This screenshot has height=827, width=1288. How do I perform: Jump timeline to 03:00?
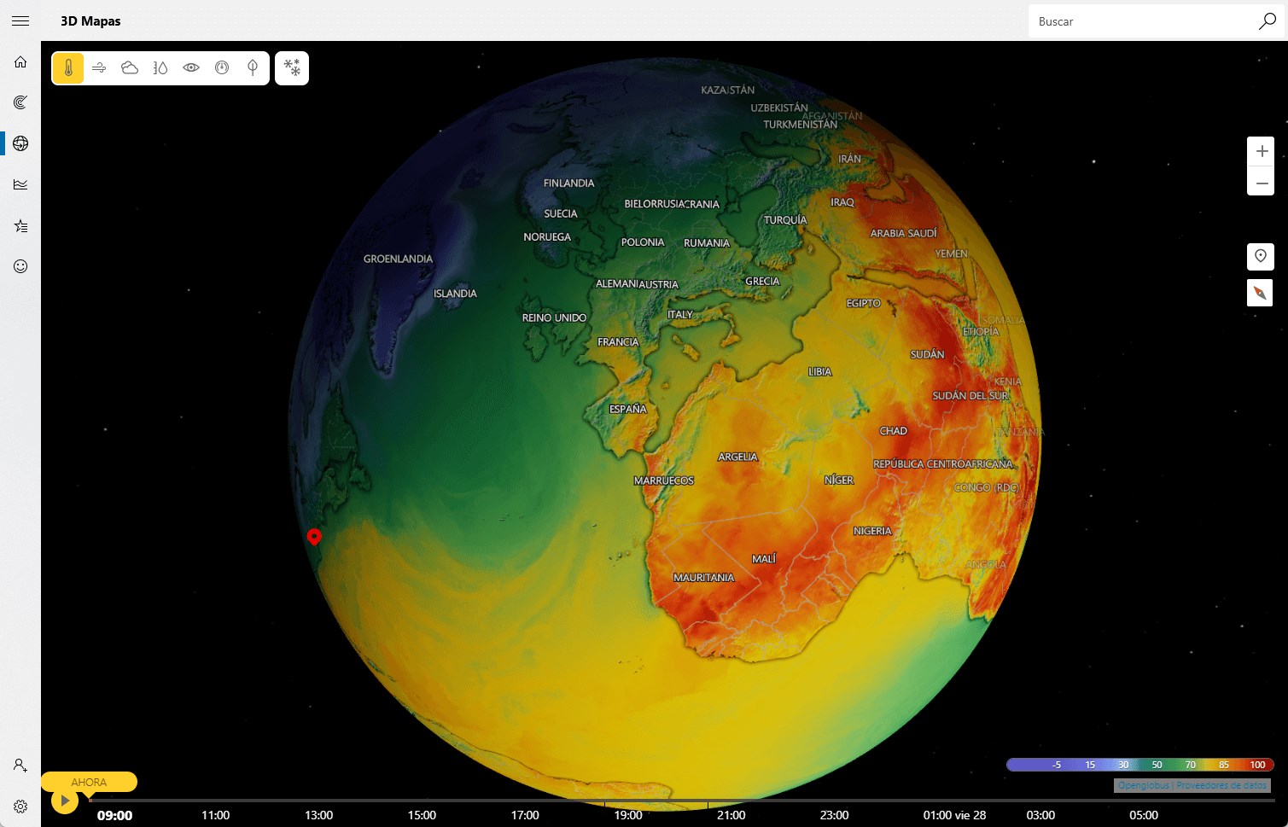click(1040, 815)
